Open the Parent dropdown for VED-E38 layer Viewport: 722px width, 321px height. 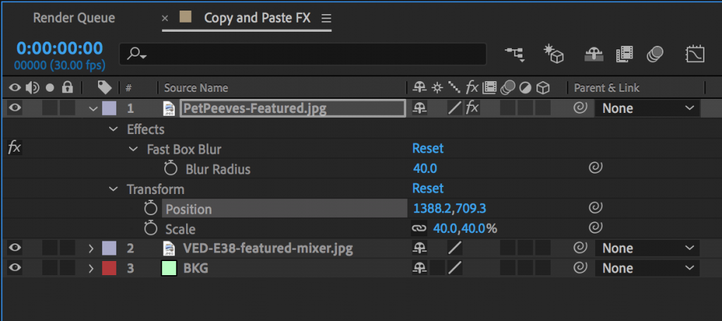[x=647, y=248]
